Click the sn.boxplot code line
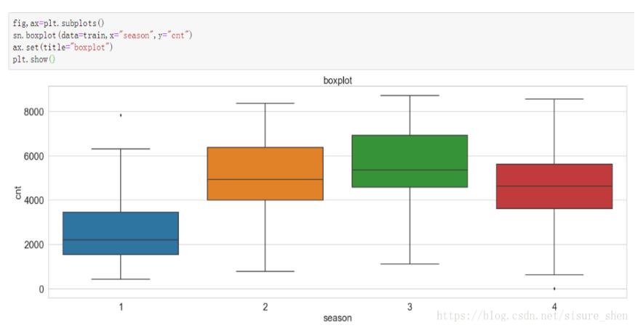The image size is (643, 333). pos(102,36)
